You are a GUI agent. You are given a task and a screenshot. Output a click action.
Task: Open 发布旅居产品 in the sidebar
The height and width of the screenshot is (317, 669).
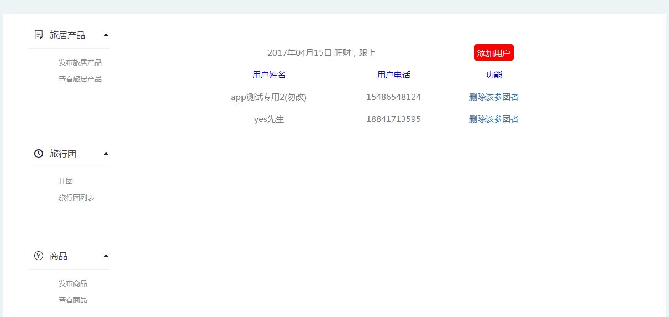pos(80,62)
